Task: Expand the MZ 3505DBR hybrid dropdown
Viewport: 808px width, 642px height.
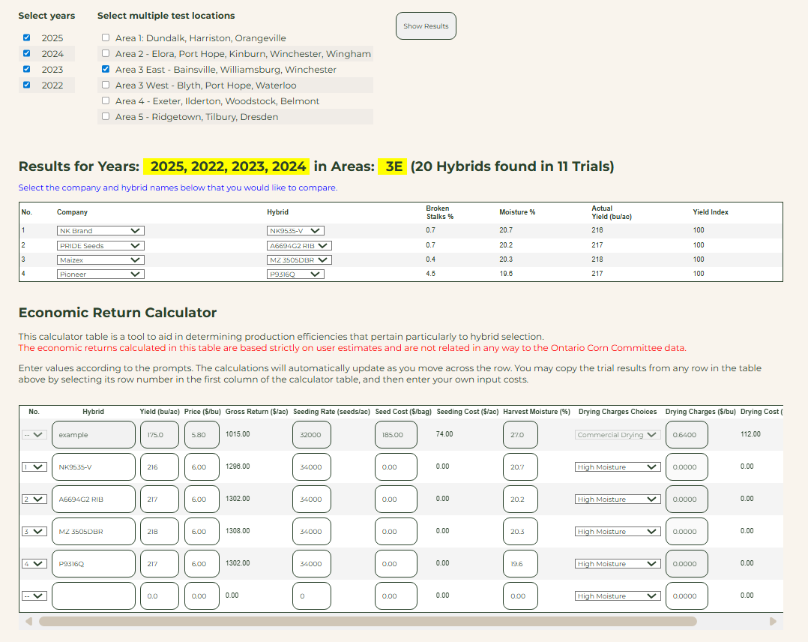Action: coord(299,260)
